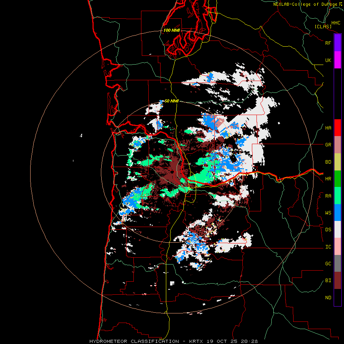Select the gray GC legend swatch
Image resolution: width=344 pixels, height=344 pixels.
(x=338, y=263)
